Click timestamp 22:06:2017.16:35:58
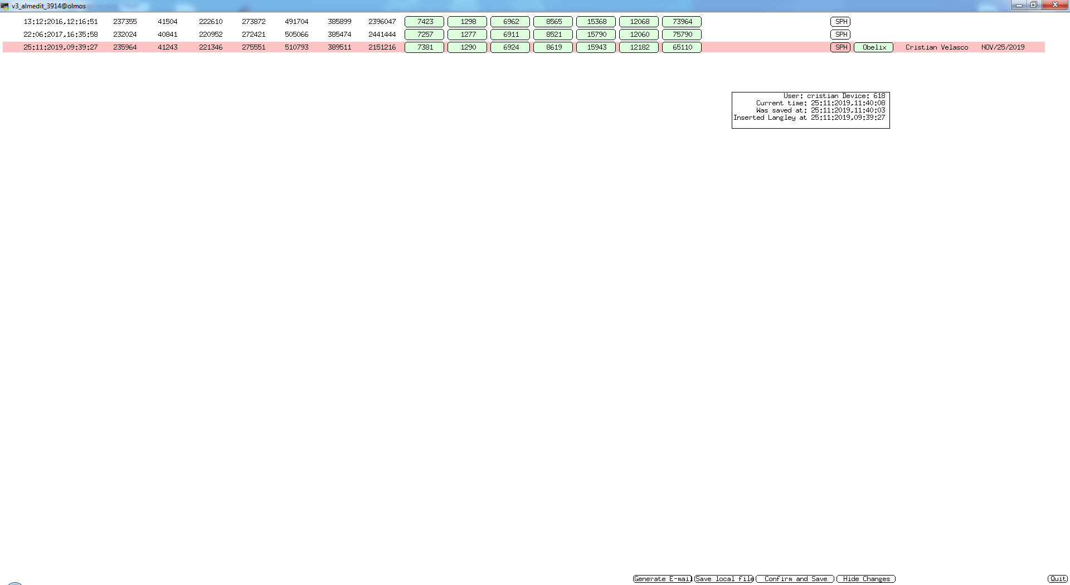1070x585 pixels. (60, 35)
